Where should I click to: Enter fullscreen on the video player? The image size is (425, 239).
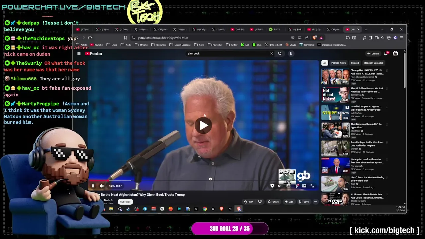[x=312, y=186]
